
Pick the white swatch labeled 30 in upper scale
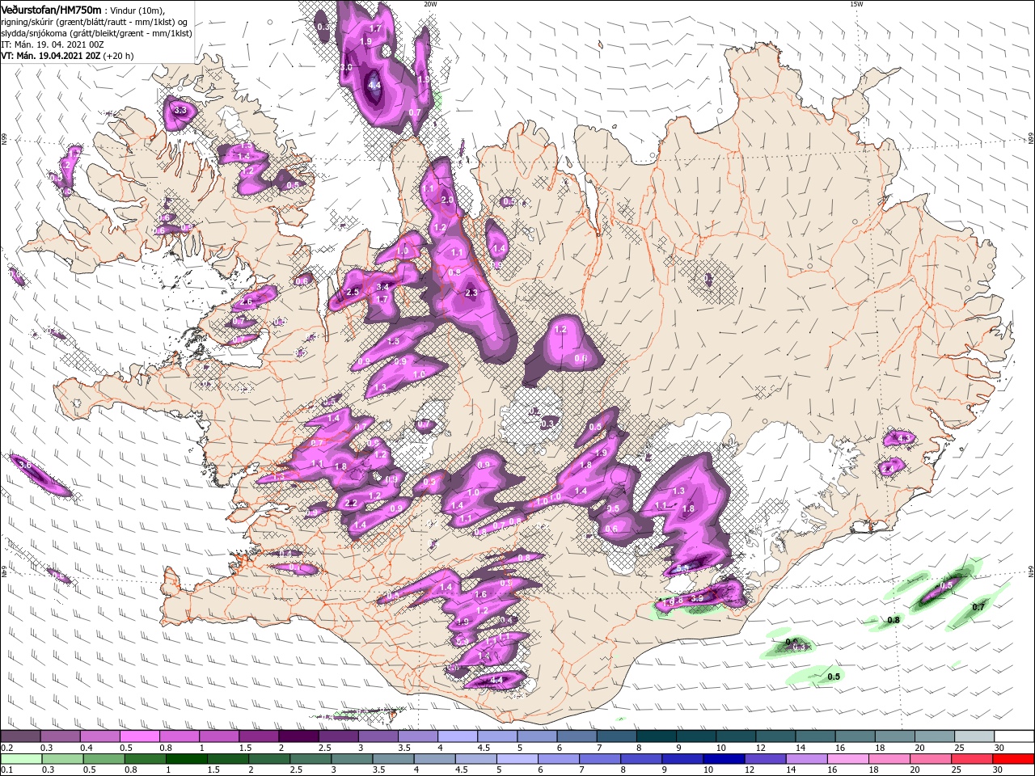[1014, 736]
